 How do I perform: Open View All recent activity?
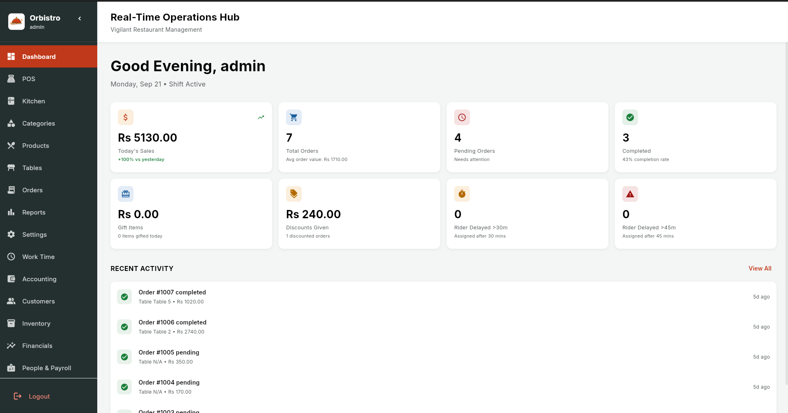(x=760, y=268)
